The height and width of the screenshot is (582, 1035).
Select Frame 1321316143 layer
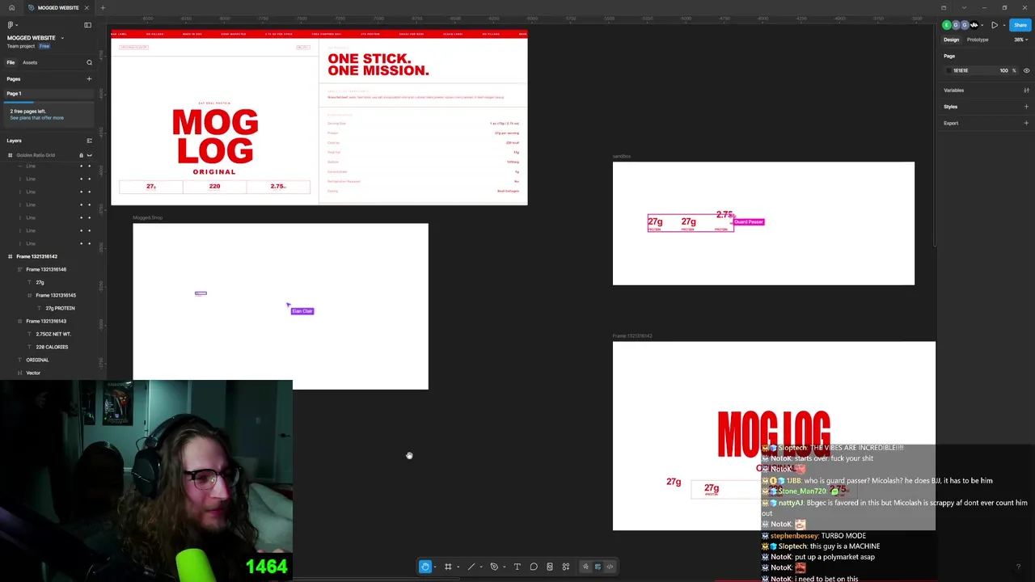[x=46, y=321]
